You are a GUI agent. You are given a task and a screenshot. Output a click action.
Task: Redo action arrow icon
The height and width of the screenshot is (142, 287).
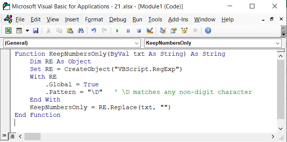(104, 31)
